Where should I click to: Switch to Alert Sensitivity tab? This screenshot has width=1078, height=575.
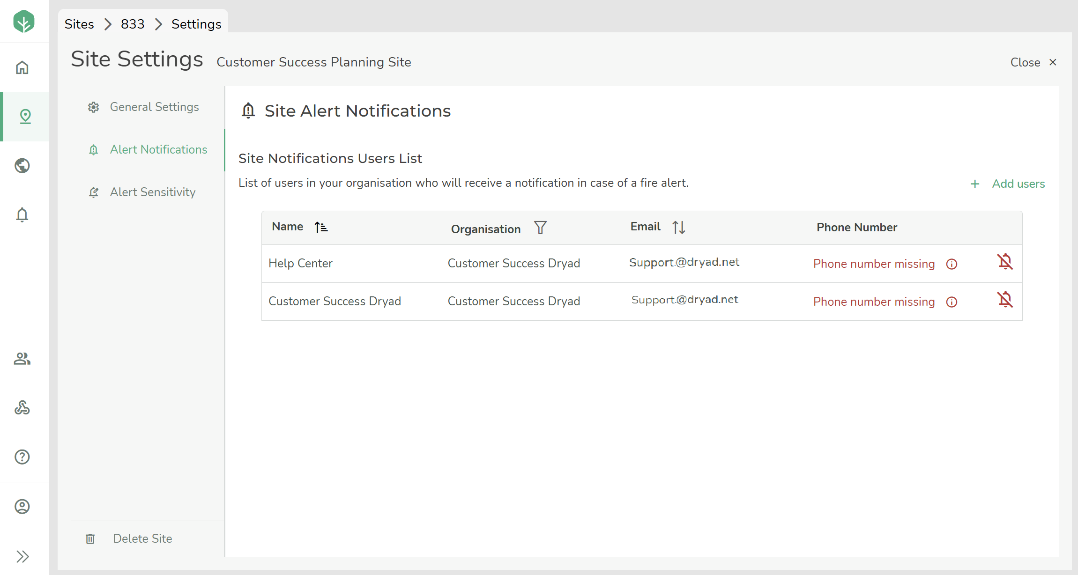pos(152,192)
